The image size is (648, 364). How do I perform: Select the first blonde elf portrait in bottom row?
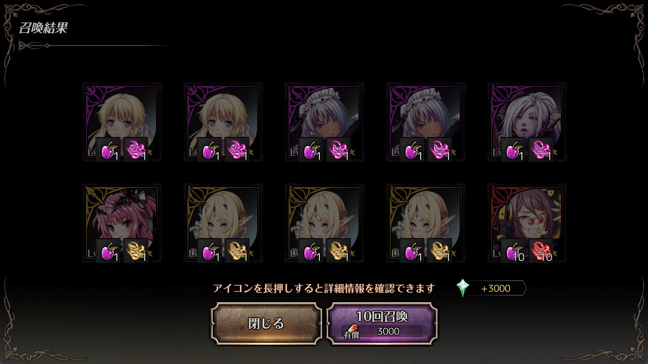coord(223,223)
